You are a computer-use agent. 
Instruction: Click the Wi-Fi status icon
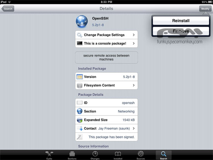pyautogui.click(x=9, y=2)
